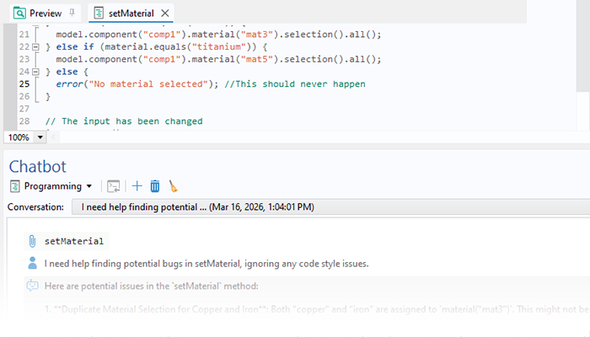Viewport: 590px width, 337px height.
Task: Start a new conversation with plus icon
Action: (137, 186)
